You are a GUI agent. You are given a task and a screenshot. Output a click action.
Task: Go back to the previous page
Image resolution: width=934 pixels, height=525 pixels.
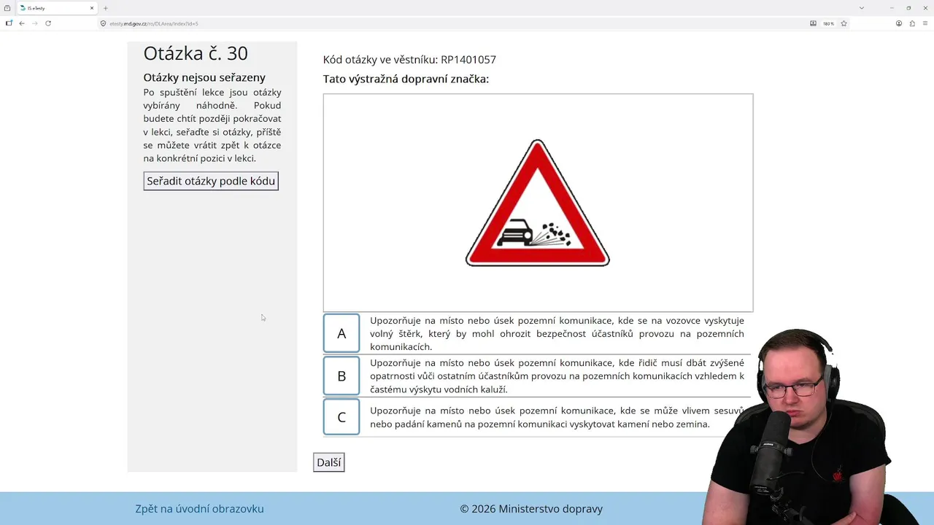(x=22, y=23)
